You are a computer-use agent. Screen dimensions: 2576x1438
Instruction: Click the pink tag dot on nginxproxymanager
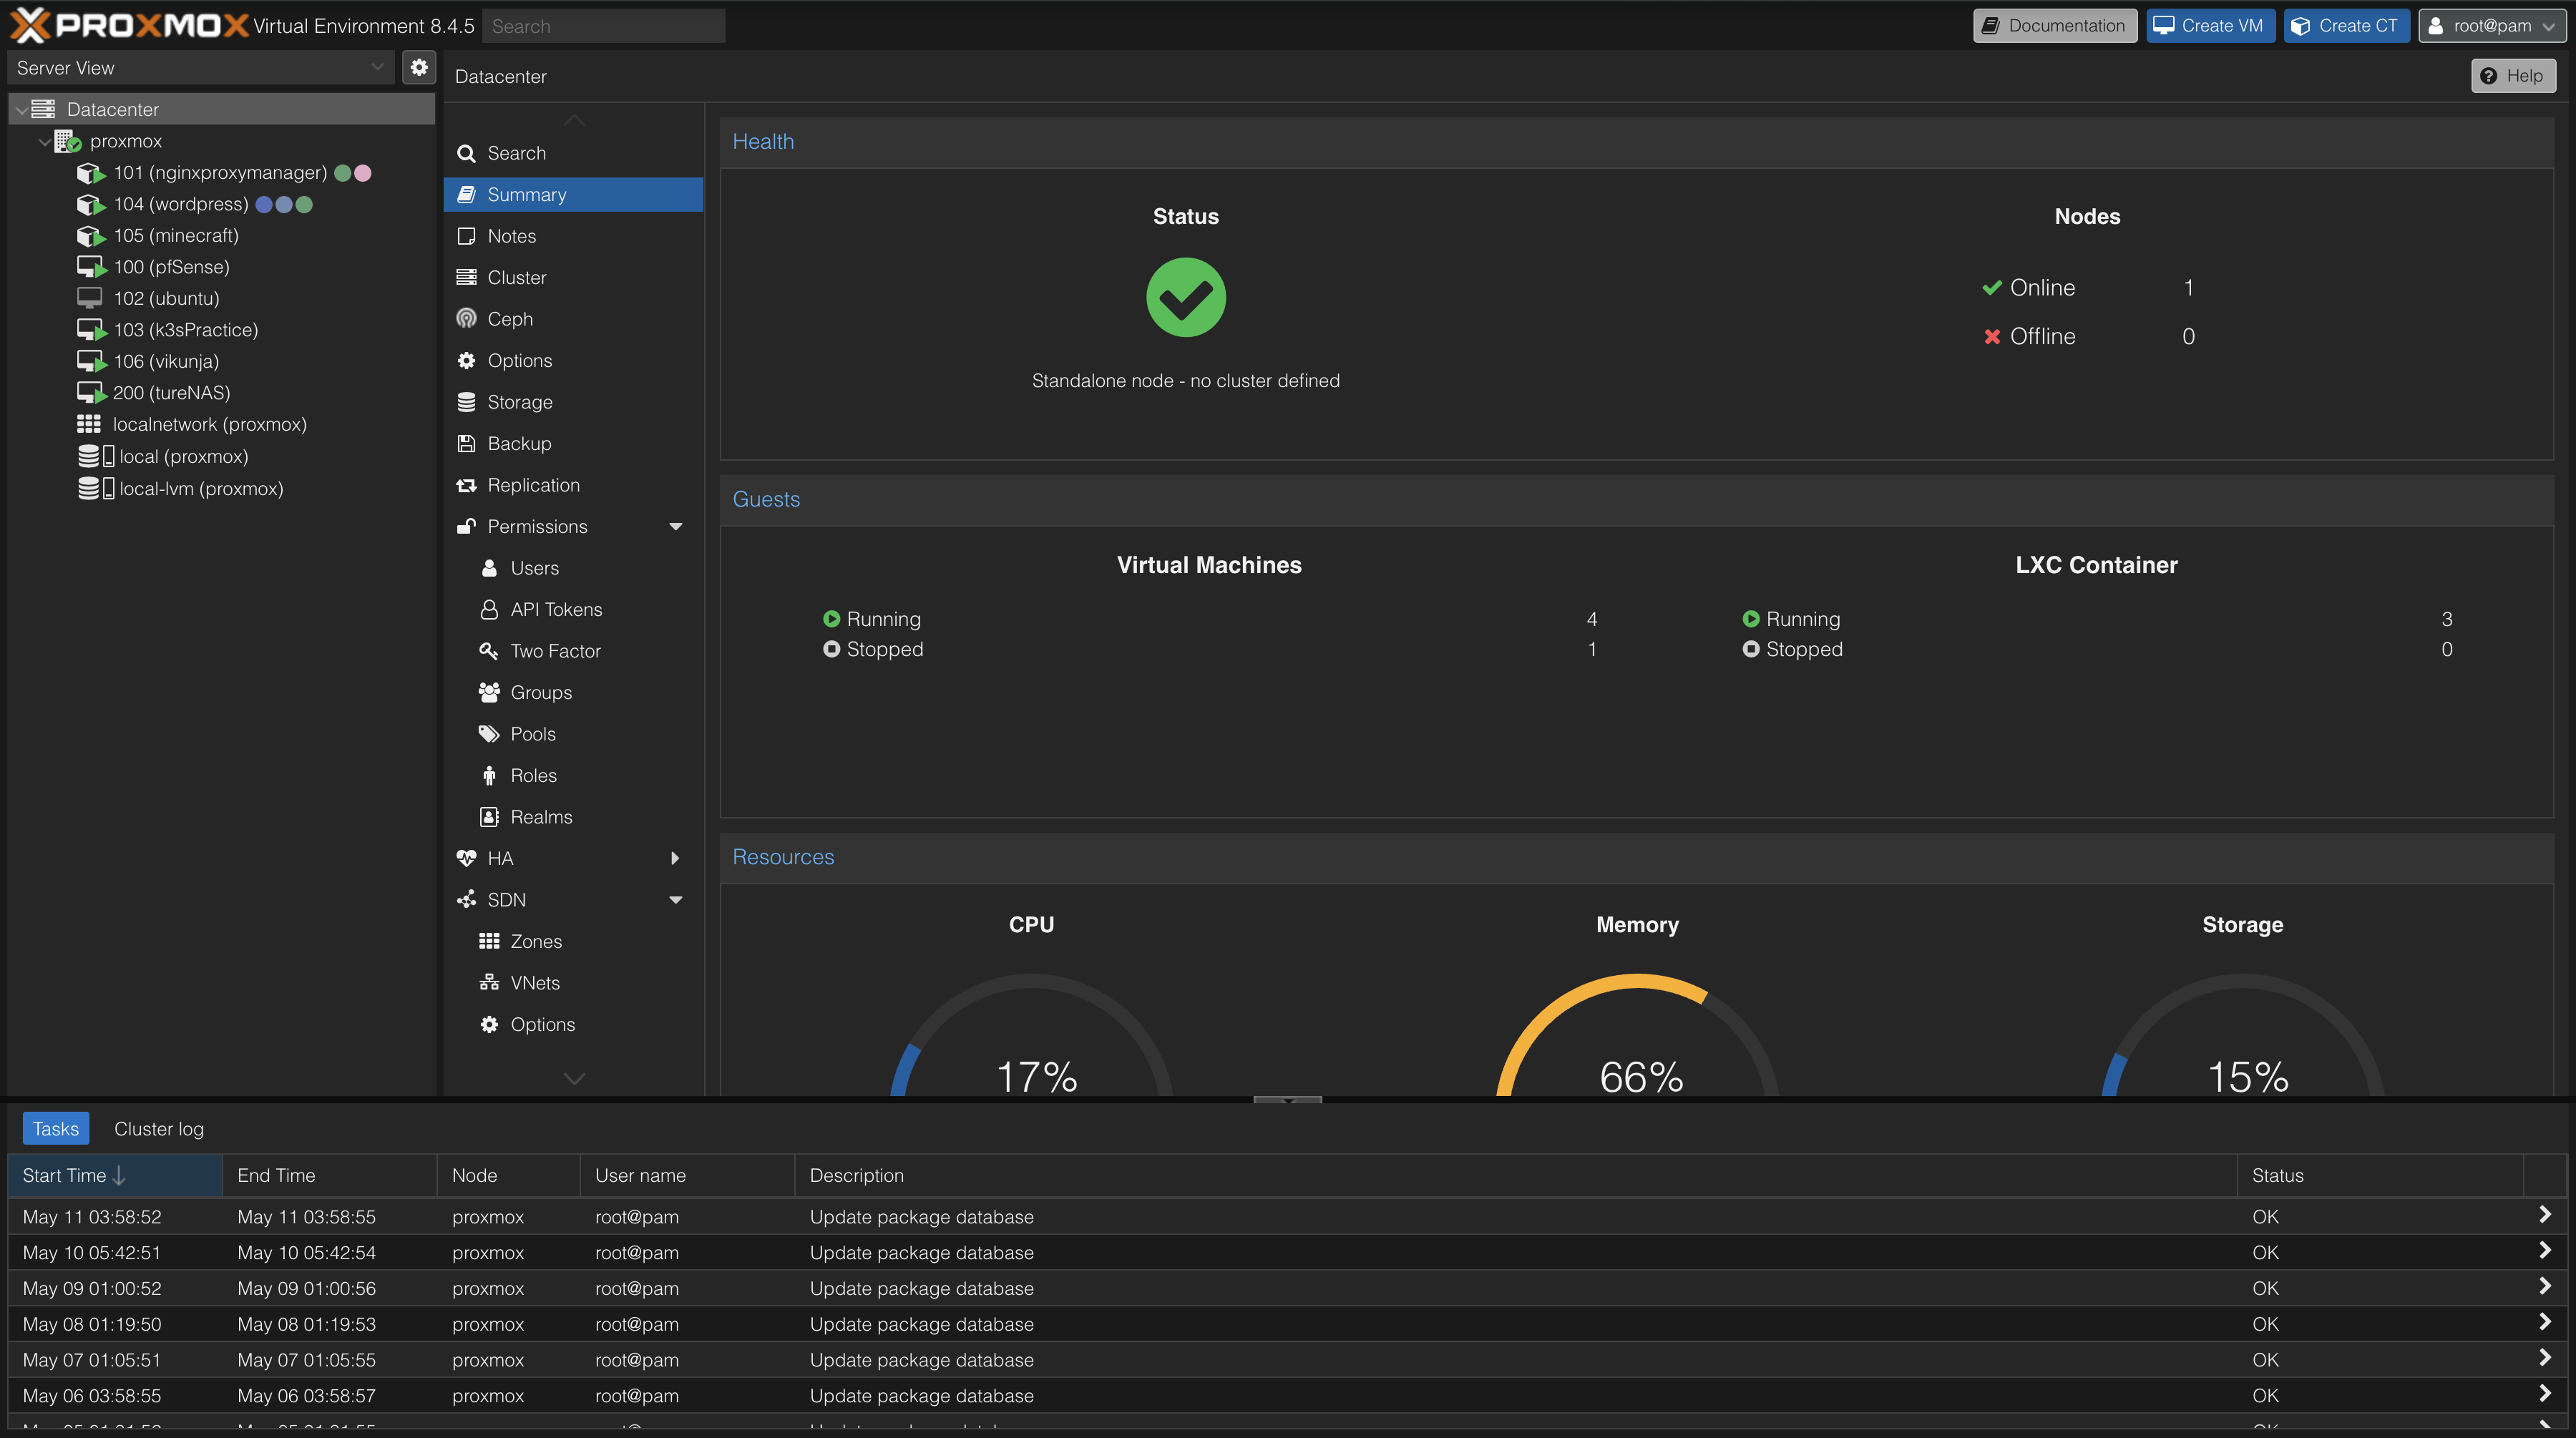pyautogui.click(x=363, y=173)
